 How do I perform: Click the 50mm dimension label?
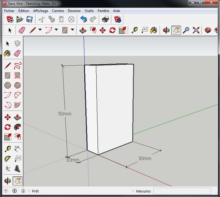[65, 114]
